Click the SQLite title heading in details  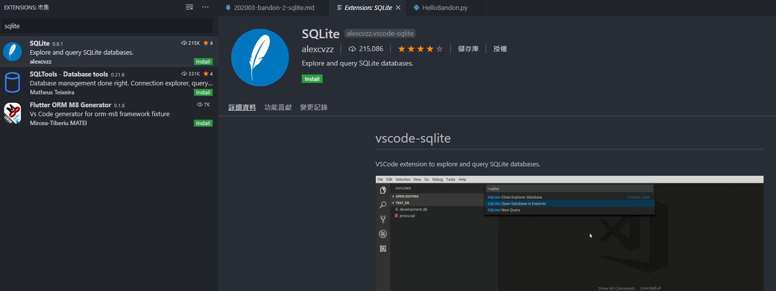point(321,33)
